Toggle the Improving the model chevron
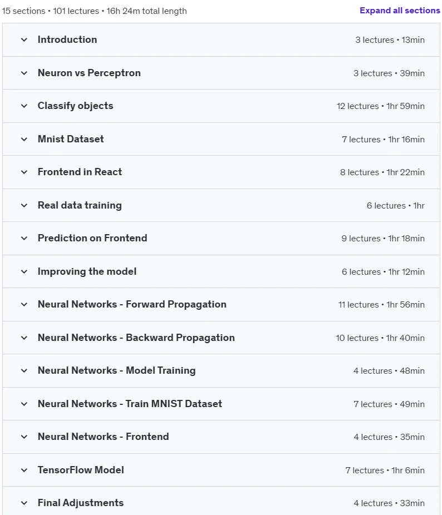 (24, 271)
